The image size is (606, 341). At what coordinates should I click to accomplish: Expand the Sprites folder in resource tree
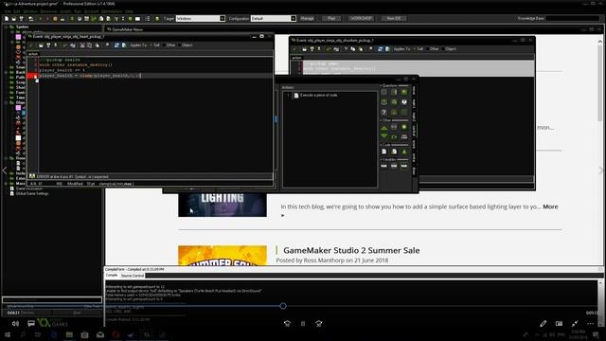(x=7, y=27)
